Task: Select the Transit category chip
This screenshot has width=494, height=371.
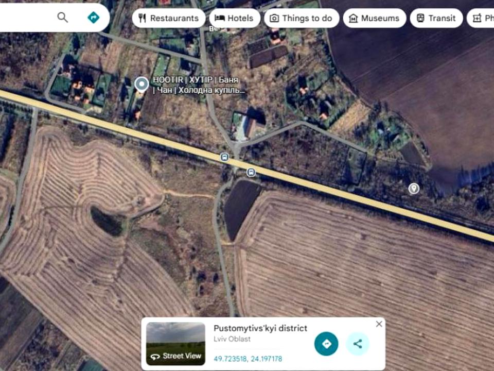Action: [x=436, y=18]
